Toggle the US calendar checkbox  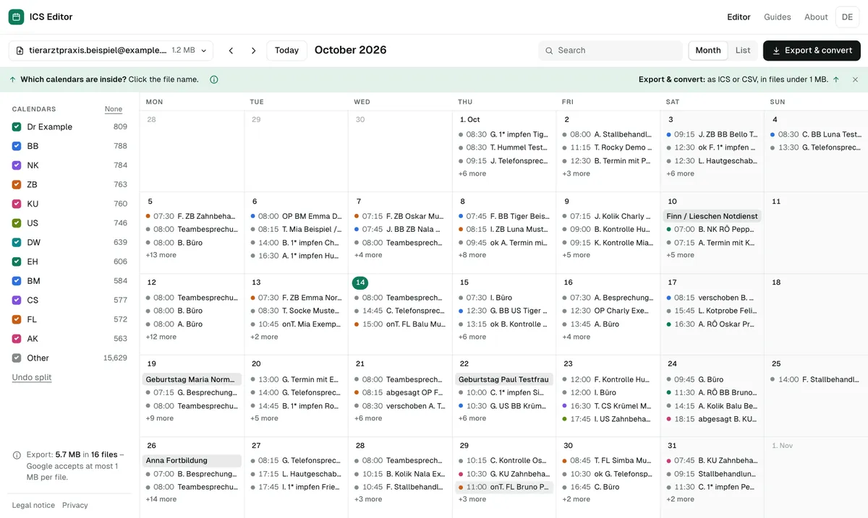pyautogui.click(x=17, y=223)
